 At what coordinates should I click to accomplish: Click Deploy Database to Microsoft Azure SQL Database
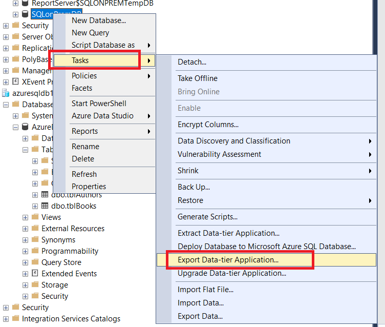coord(266,247)
